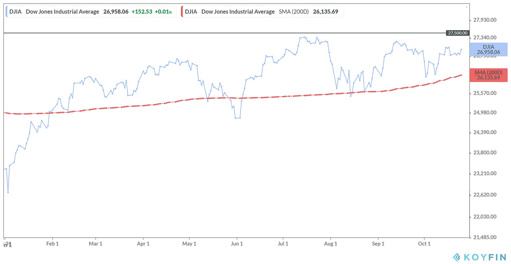511x264 pixels.
Task: Click the Aug 1 date axis label
Action: coord(330,244)
